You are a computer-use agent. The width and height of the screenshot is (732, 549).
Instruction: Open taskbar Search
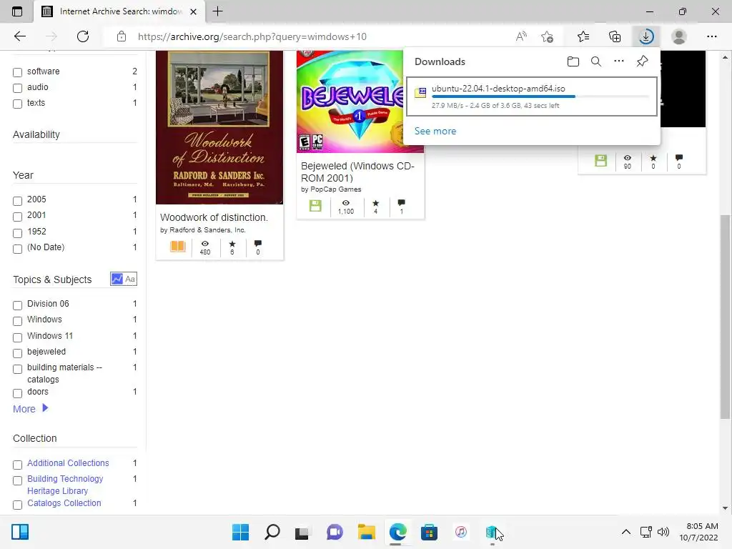pos(272,532)
